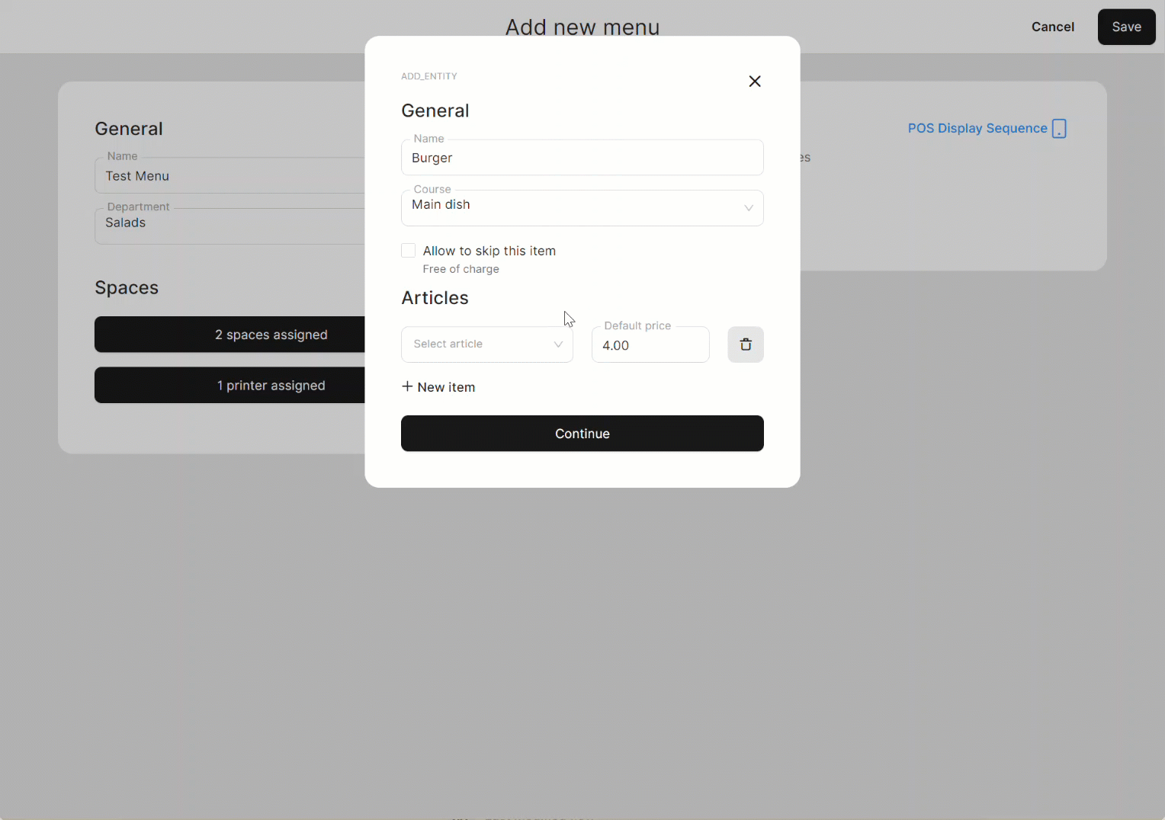The width and height of the screenshot is (1165, 820).
Task: Close the dialog with the X icon
Action: pyautogui.click(x=755, y=82)
